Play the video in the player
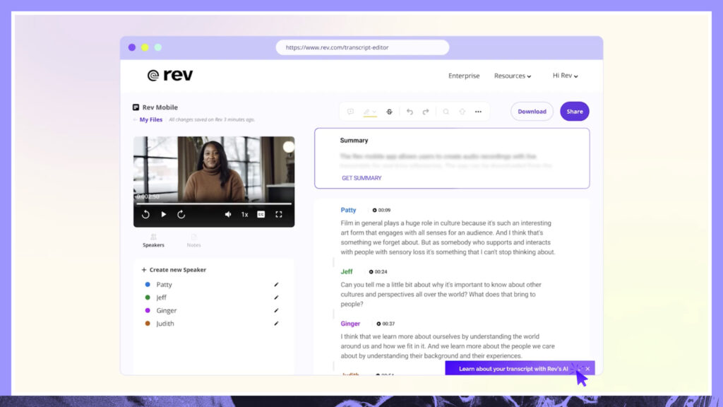 (164, 214)
